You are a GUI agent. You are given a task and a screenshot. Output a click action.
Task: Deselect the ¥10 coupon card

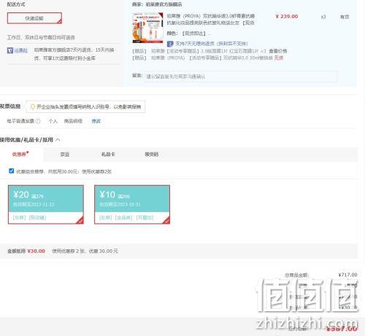[x=132, y=204]
